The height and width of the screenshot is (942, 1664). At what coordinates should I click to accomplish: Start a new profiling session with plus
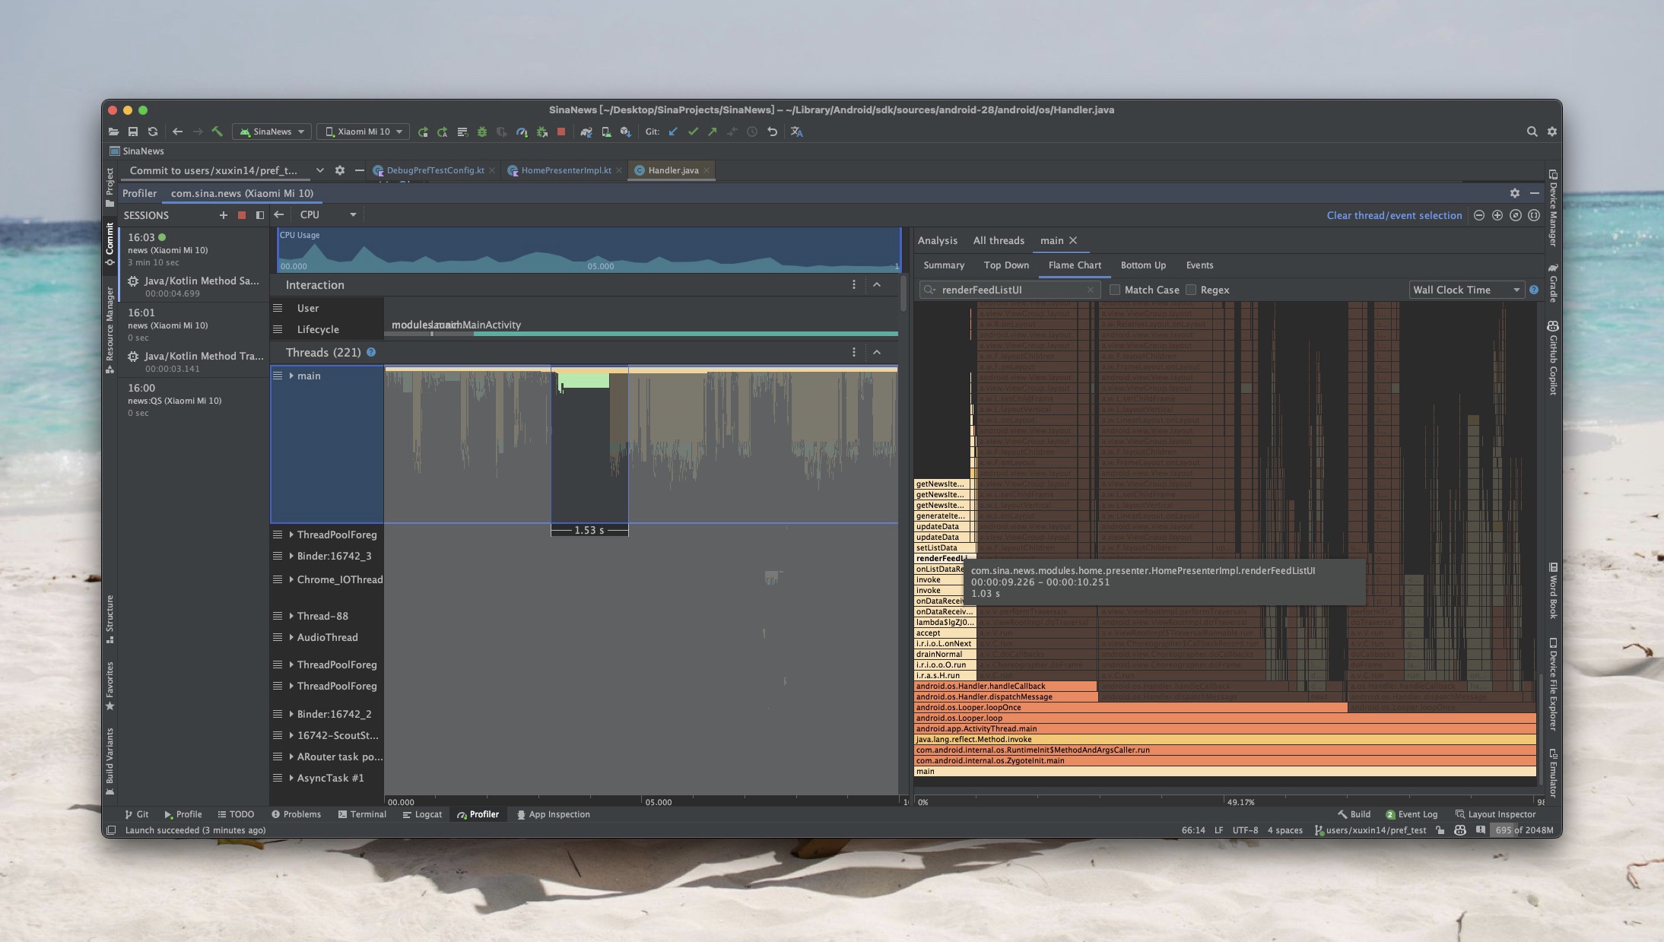(x=223, y=215)
